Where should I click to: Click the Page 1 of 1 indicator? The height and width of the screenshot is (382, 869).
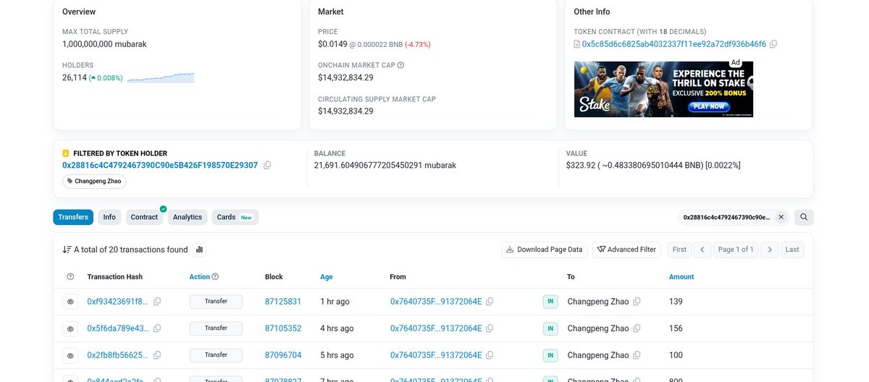(x=736, y=250)
